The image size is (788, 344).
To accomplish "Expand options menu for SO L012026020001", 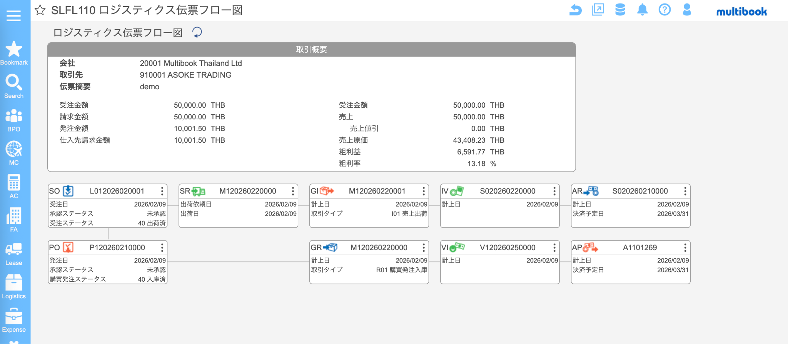I will pos(162,191).
